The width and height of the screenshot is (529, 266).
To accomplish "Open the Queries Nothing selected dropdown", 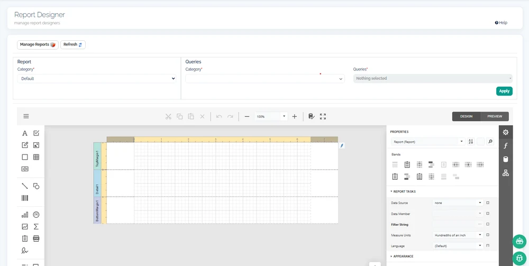I will pos(433,78).
